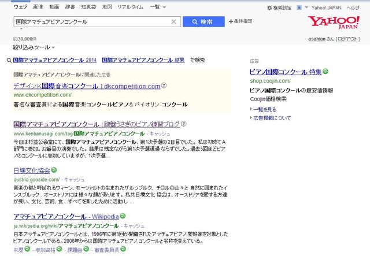The width and height of the screenshot is (370, 256).
Task: Expand 広告掲載について link
Action: [272, 118]
